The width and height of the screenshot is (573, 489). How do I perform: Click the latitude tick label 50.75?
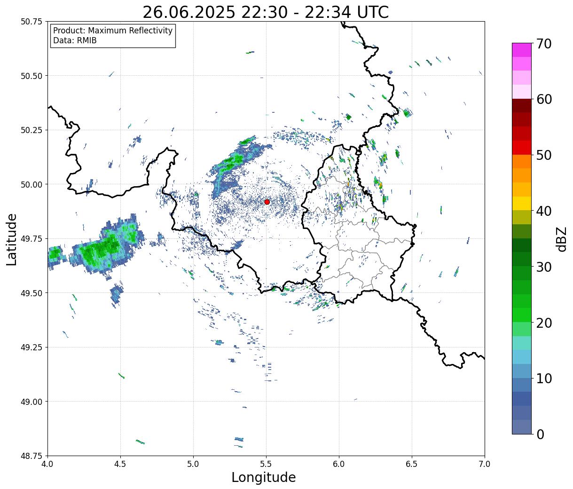(31, 22)
